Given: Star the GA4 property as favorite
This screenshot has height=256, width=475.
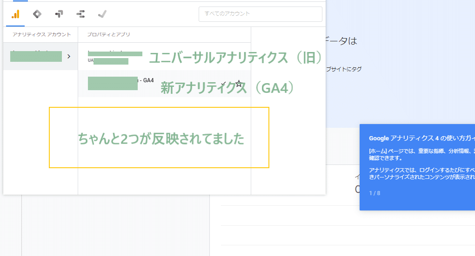Looking at the screenshot, I should pos(239,84).
